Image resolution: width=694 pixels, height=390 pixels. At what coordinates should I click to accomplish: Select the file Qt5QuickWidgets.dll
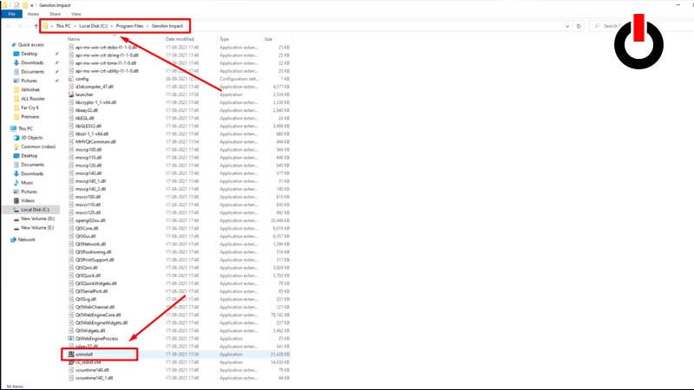[x=95, y=283]
